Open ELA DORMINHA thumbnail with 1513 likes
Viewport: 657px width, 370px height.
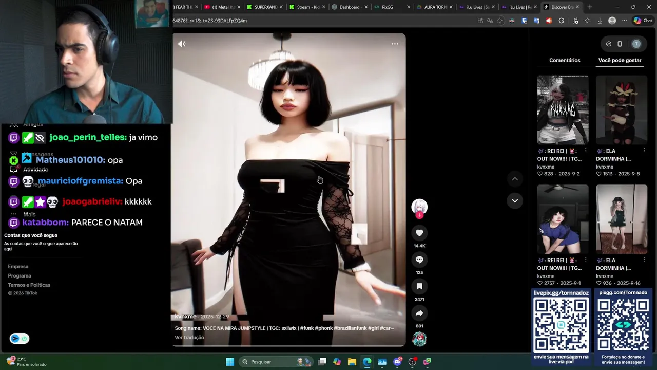(622, 110)
